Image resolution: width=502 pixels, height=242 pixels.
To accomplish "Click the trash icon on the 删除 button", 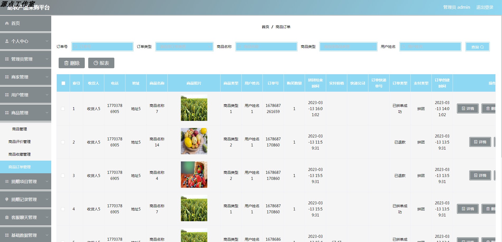I will 67,63.
